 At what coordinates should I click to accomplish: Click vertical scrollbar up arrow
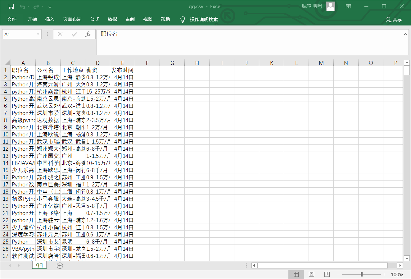(407, 63)
